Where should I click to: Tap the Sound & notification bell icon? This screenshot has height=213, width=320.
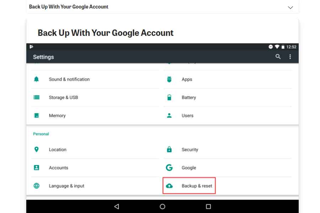[x=36, y=80]
